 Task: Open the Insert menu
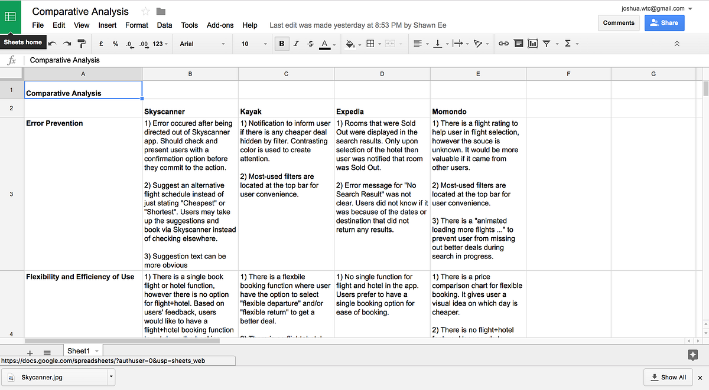click(x=108, y=25)
